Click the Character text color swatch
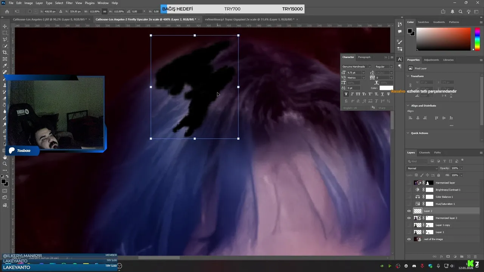The image size is (484, 272). click(x=386, y=88)
